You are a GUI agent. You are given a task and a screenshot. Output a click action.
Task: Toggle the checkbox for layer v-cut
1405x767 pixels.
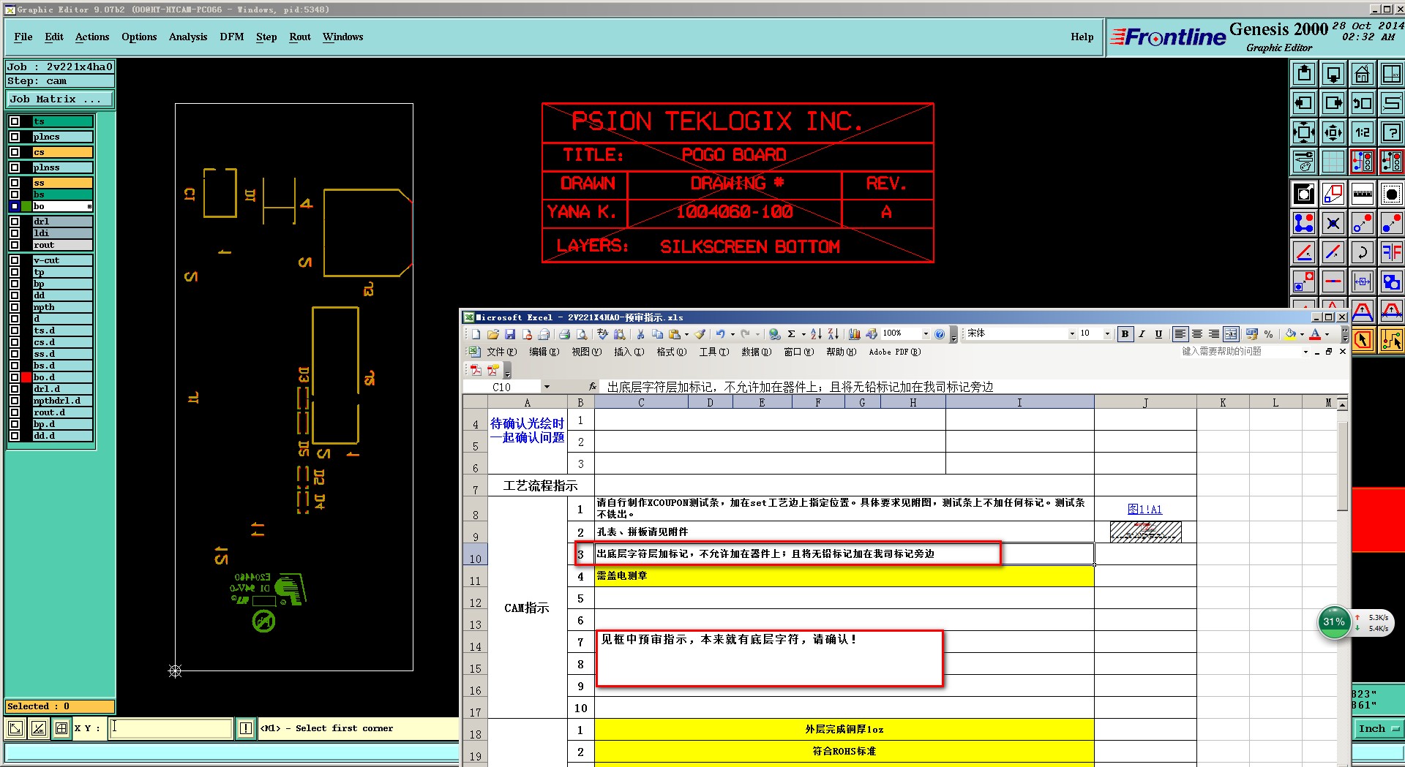pos(15,260)
